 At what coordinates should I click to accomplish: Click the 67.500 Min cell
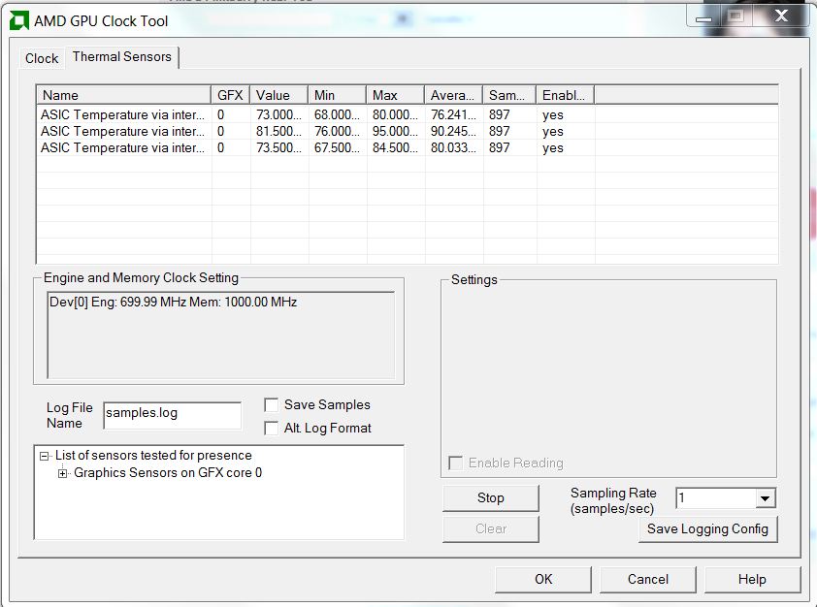coord(337,147)
